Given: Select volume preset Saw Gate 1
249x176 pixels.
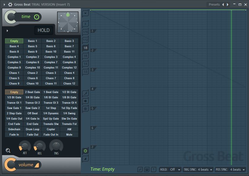Looking at the screenshot, I should 14,108.
